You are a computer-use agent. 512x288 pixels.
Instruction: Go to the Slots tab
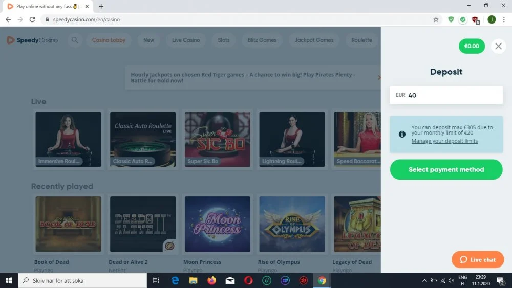click(x=224, y=40)
